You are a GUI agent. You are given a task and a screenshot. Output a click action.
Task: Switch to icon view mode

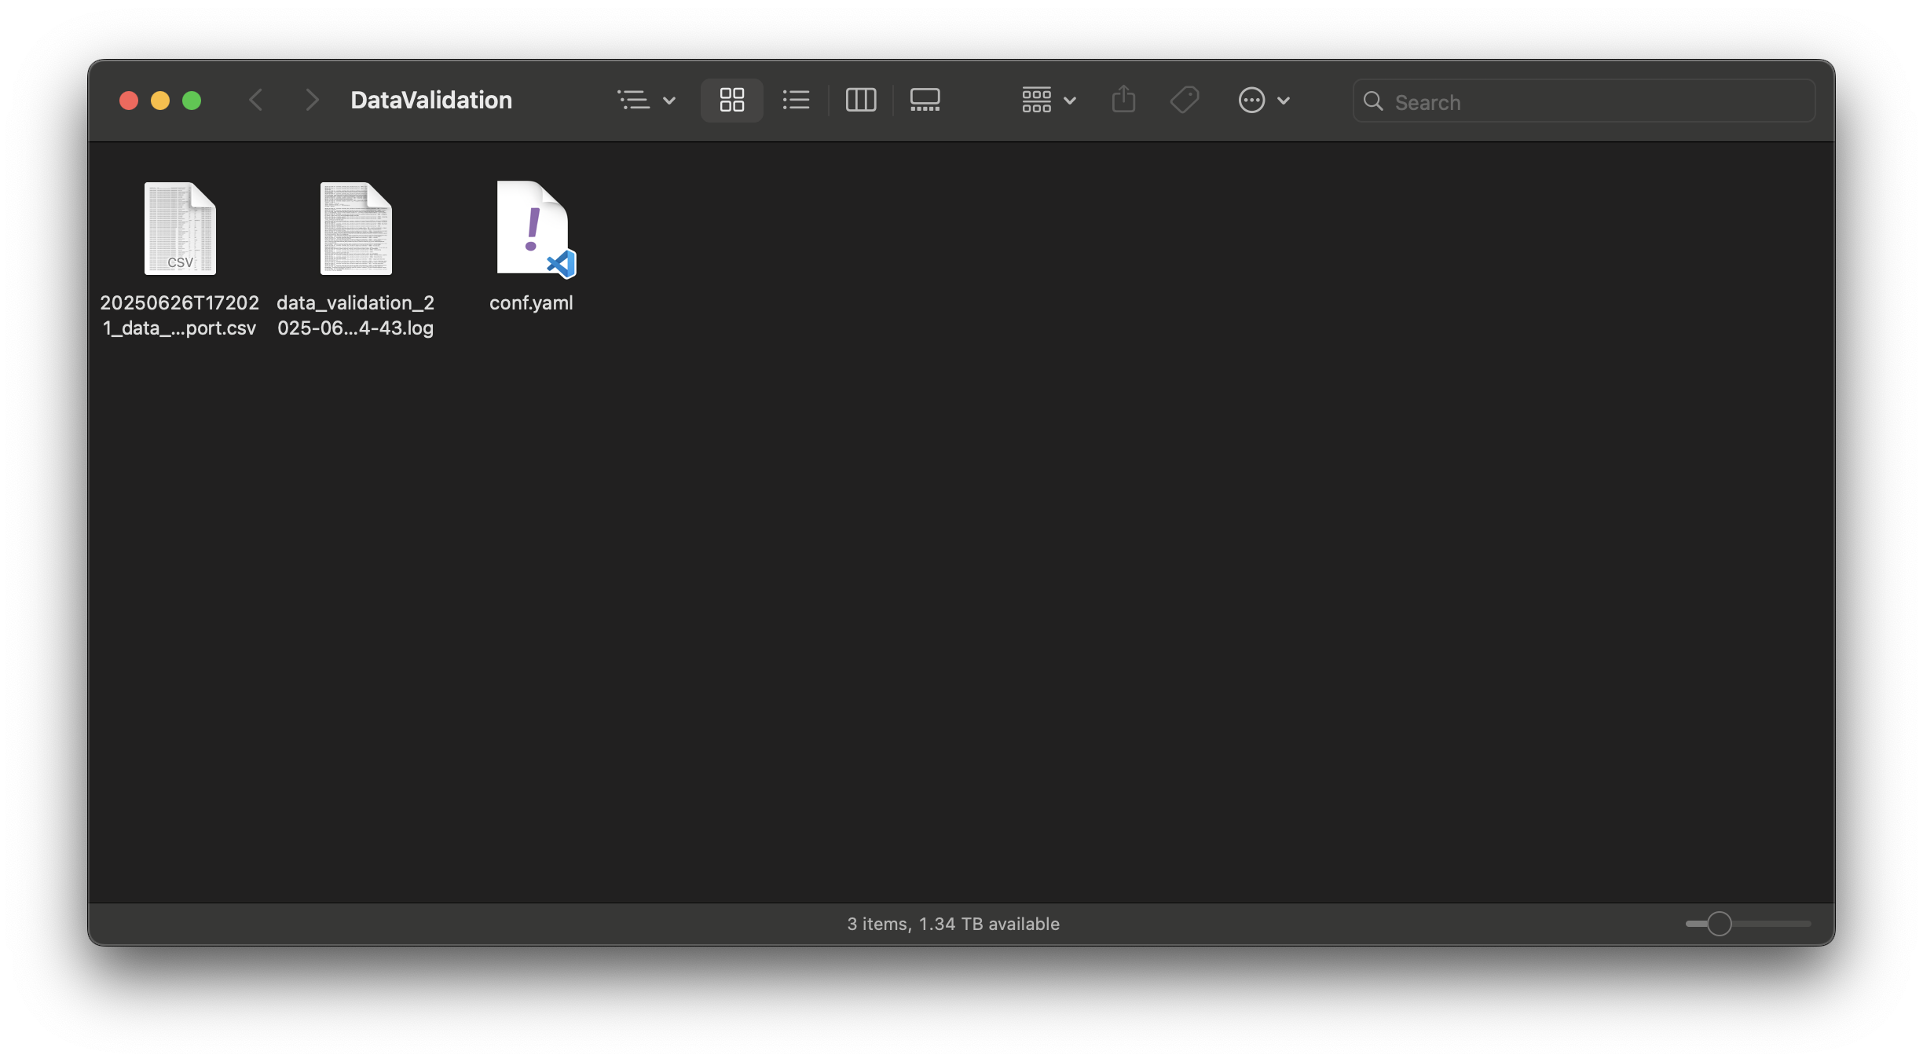pyautogui.click(x=731, y=100)
